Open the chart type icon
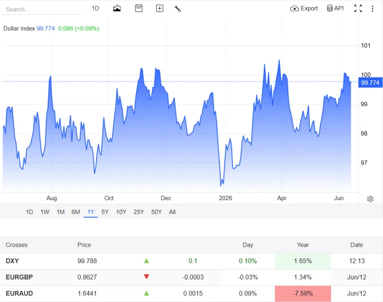Image resolution: width=383 pixels, height=302 pixels. 117,8
